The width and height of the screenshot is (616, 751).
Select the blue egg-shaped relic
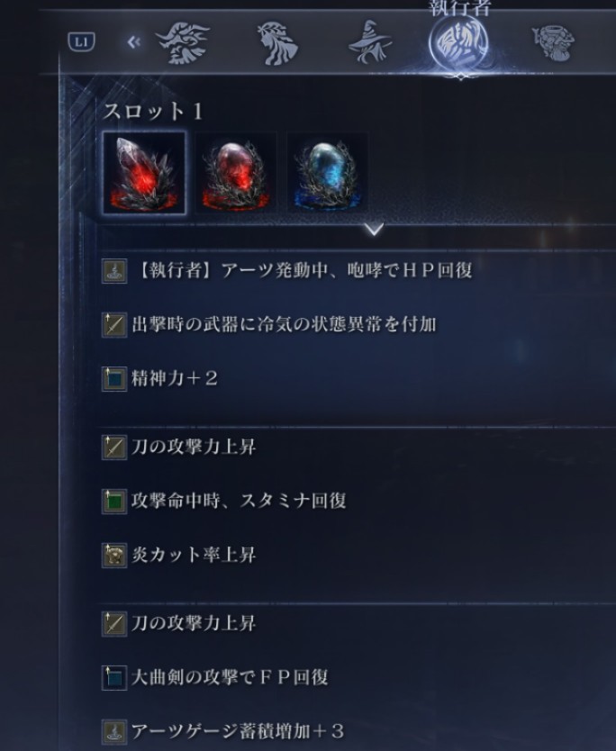tap(328, 173)
